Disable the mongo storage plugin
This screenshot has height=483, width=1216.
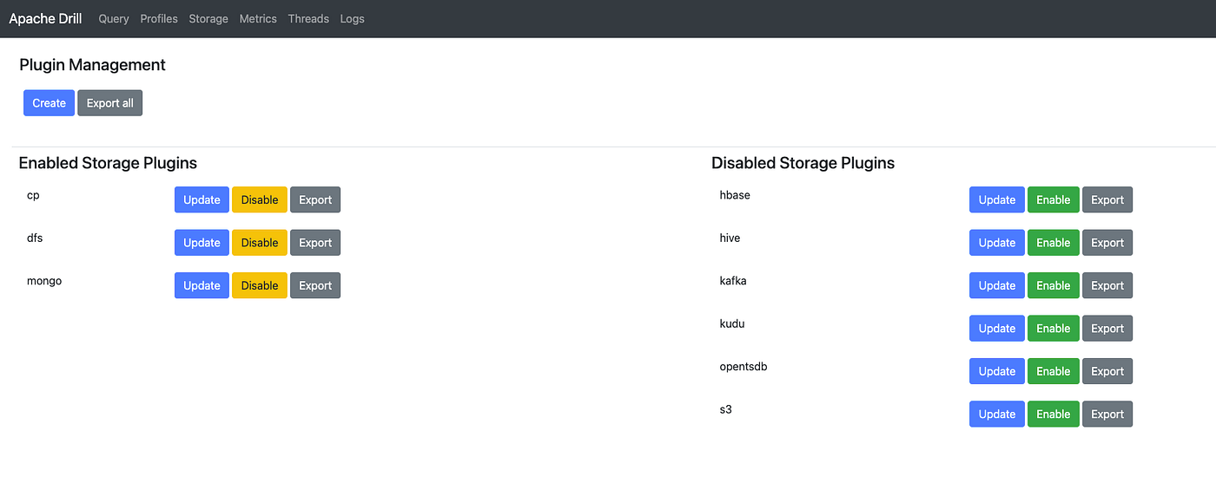[x=260, y=285]
